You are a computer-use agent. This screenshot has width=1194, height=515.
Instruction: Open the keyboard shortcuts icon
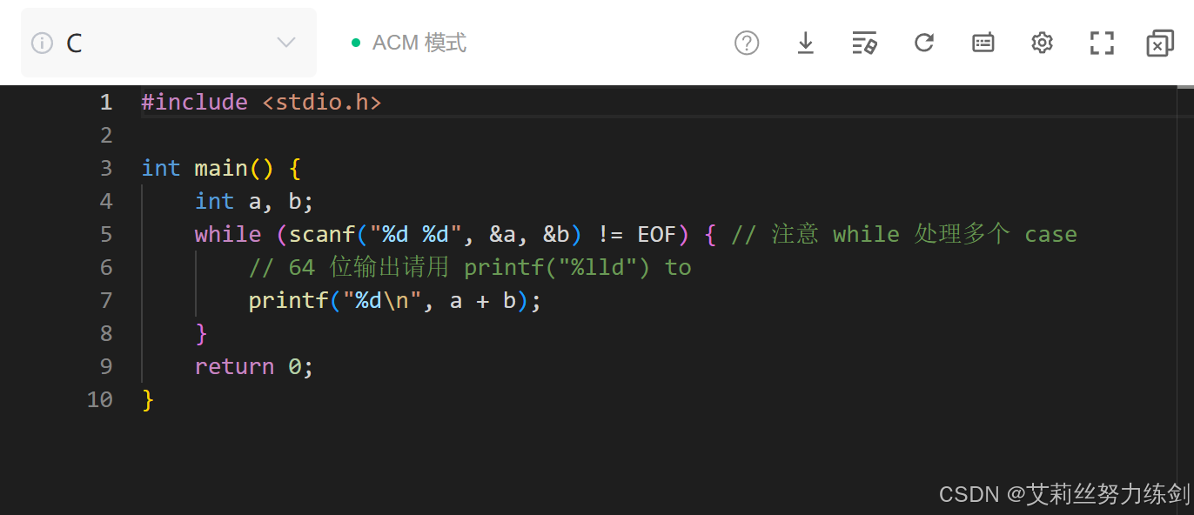983,43
